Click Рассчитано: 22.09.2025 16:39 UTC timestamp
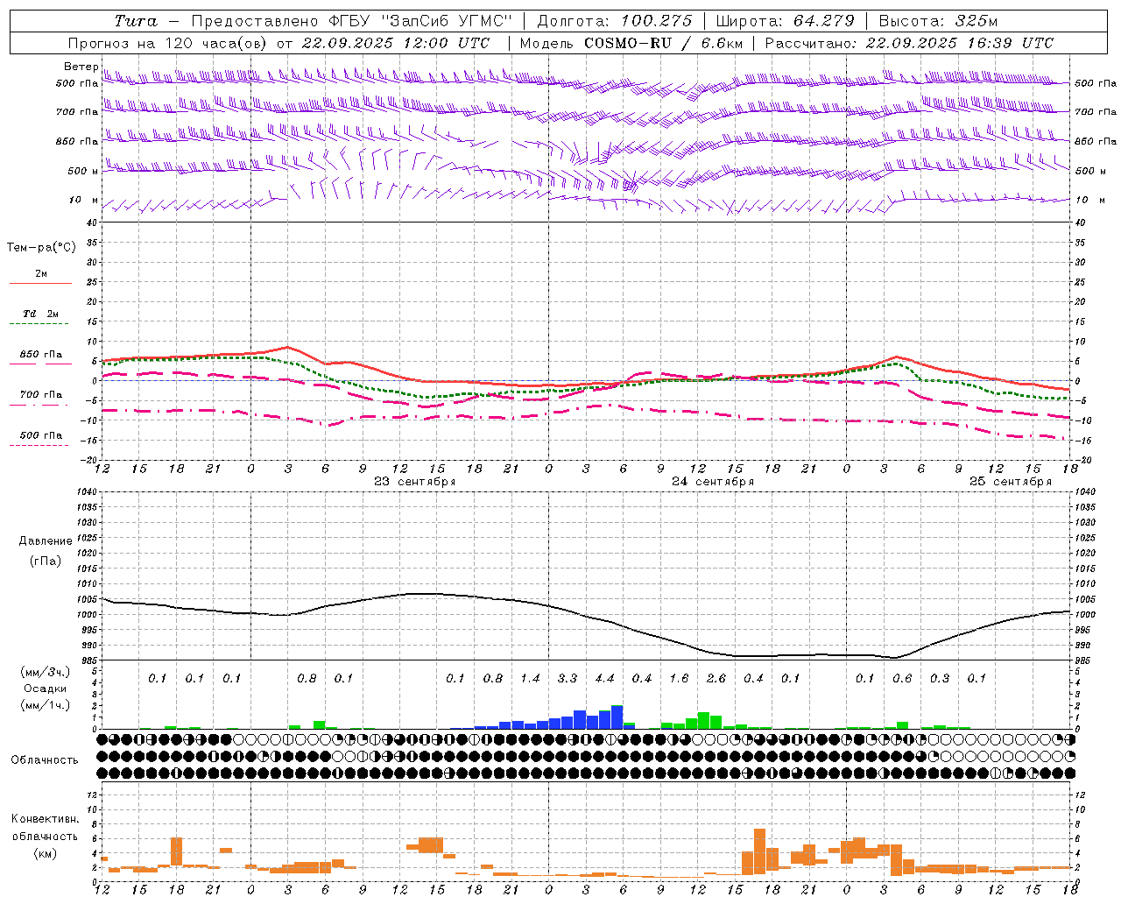Screen dimensions: 1121x897 pos(909,43)
